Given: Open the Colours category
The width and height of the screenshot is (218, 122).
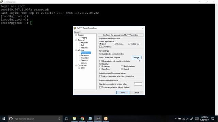Looking at the screenshot, I should pyautogui.click(x=84, y=63).
